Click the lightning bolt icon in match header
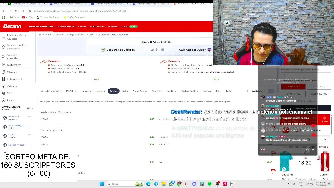The height and width of the screenshot is (188, 334). coord(156,50)
